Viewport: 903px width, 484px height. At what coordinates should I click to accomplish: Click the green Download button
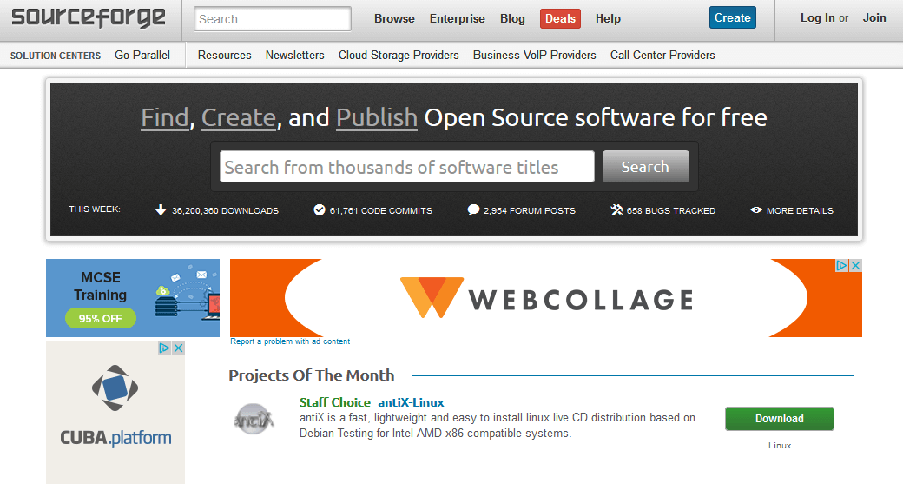(779, 419)
